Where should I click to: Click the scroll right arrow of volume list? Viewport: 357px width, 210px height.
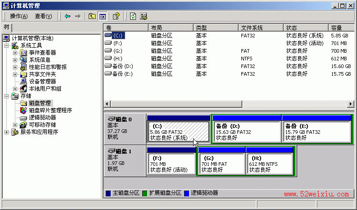[351, 104]
